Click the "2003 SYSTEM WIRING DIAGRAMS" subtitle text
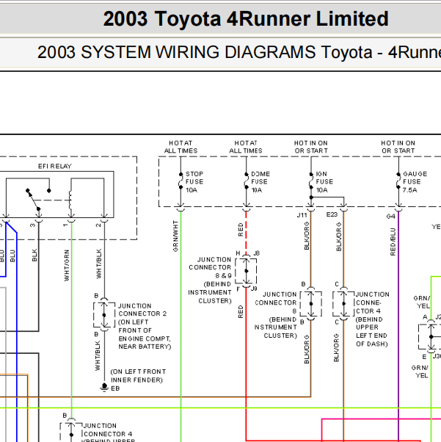Image resolution: width=441 pixels, height=442 pixels. pyautogui.click(x=176, y=52)
